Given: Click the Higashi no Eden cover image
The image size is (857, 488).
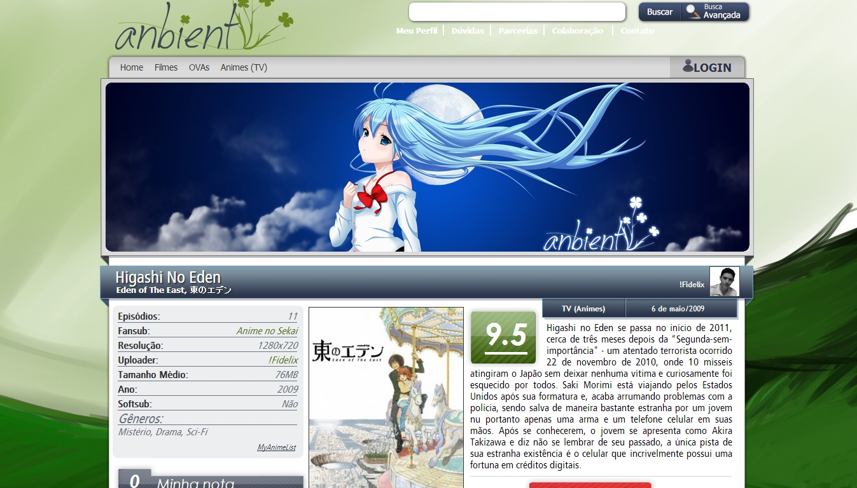Looking at the screenshot, I should (386, 397).
